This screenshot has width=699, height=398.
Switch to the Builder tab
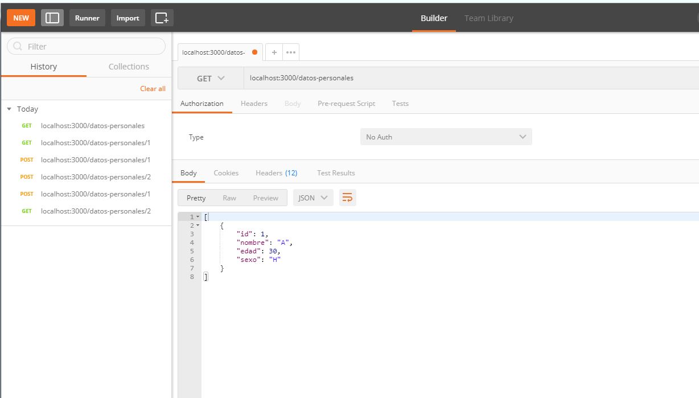click(x=434, y=18)
